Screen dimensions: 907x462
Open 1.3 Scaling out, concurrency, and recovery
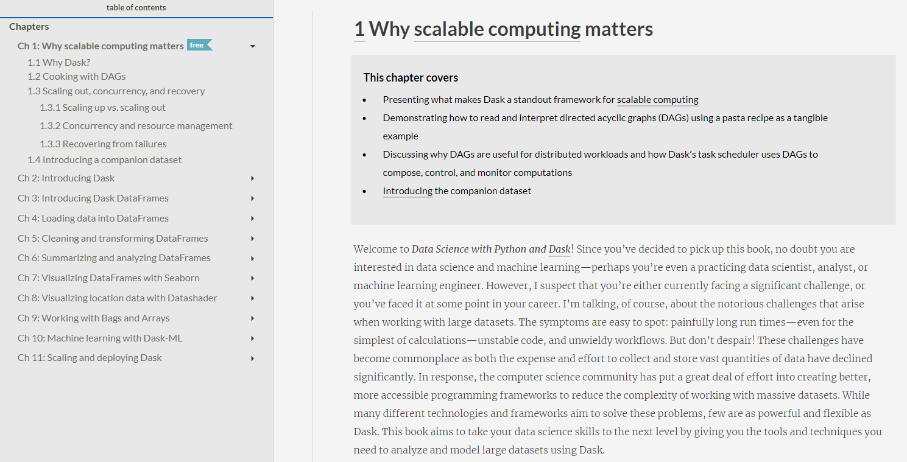point(116,91)
